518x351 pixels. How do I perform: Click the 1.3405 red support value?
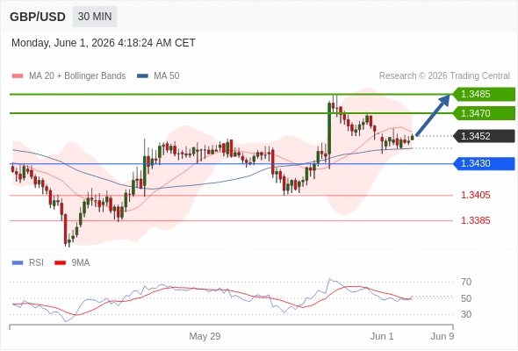point(475,195)
